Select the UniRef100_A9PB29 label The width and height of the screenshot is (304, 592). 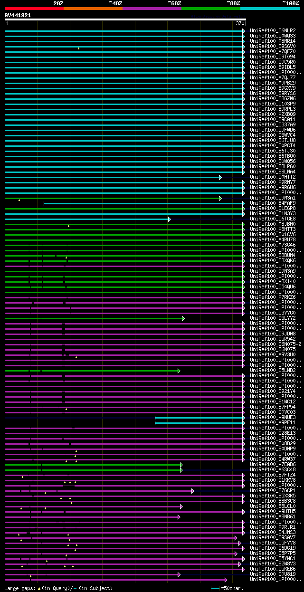coord(273,83)
